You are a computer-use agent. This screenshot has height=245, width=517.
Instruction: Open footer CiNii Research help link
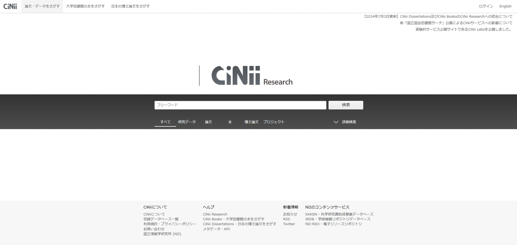click(215, 214)
